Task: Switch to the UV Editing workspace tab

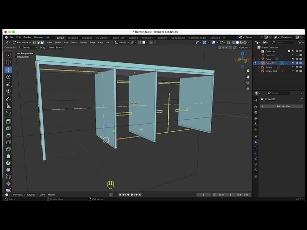Action: coord(102,38)
